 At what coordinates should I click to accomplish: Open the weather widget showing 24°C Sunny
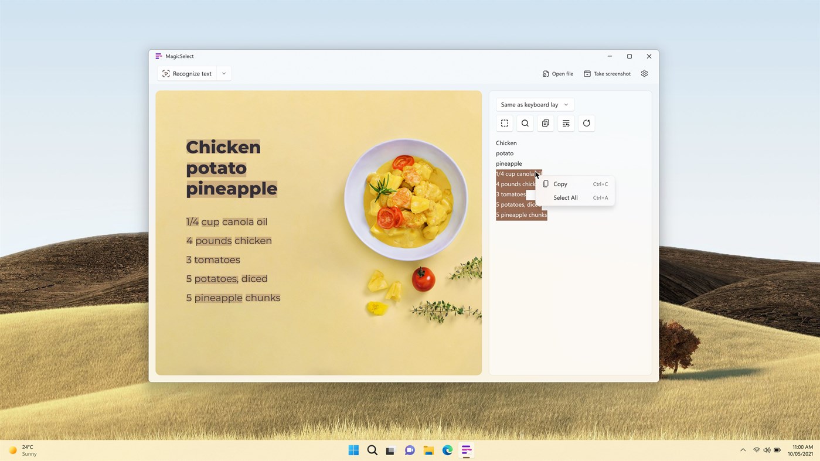tap(23, 449)
